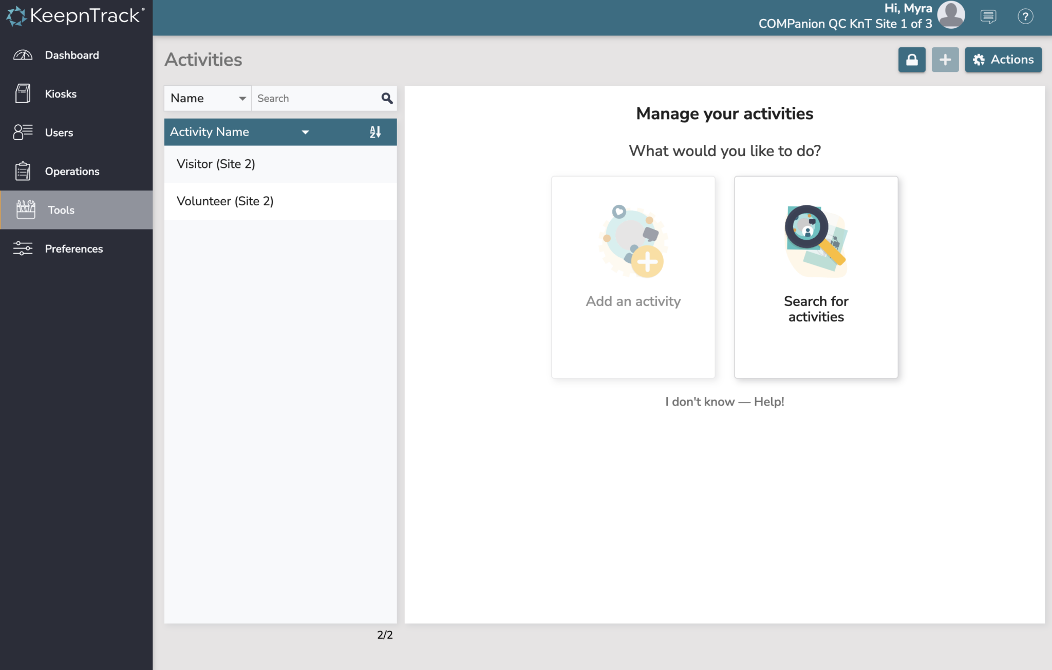The image size is (1052, 670).
Task: Open the Actions menu
Action: point(1003,59)
